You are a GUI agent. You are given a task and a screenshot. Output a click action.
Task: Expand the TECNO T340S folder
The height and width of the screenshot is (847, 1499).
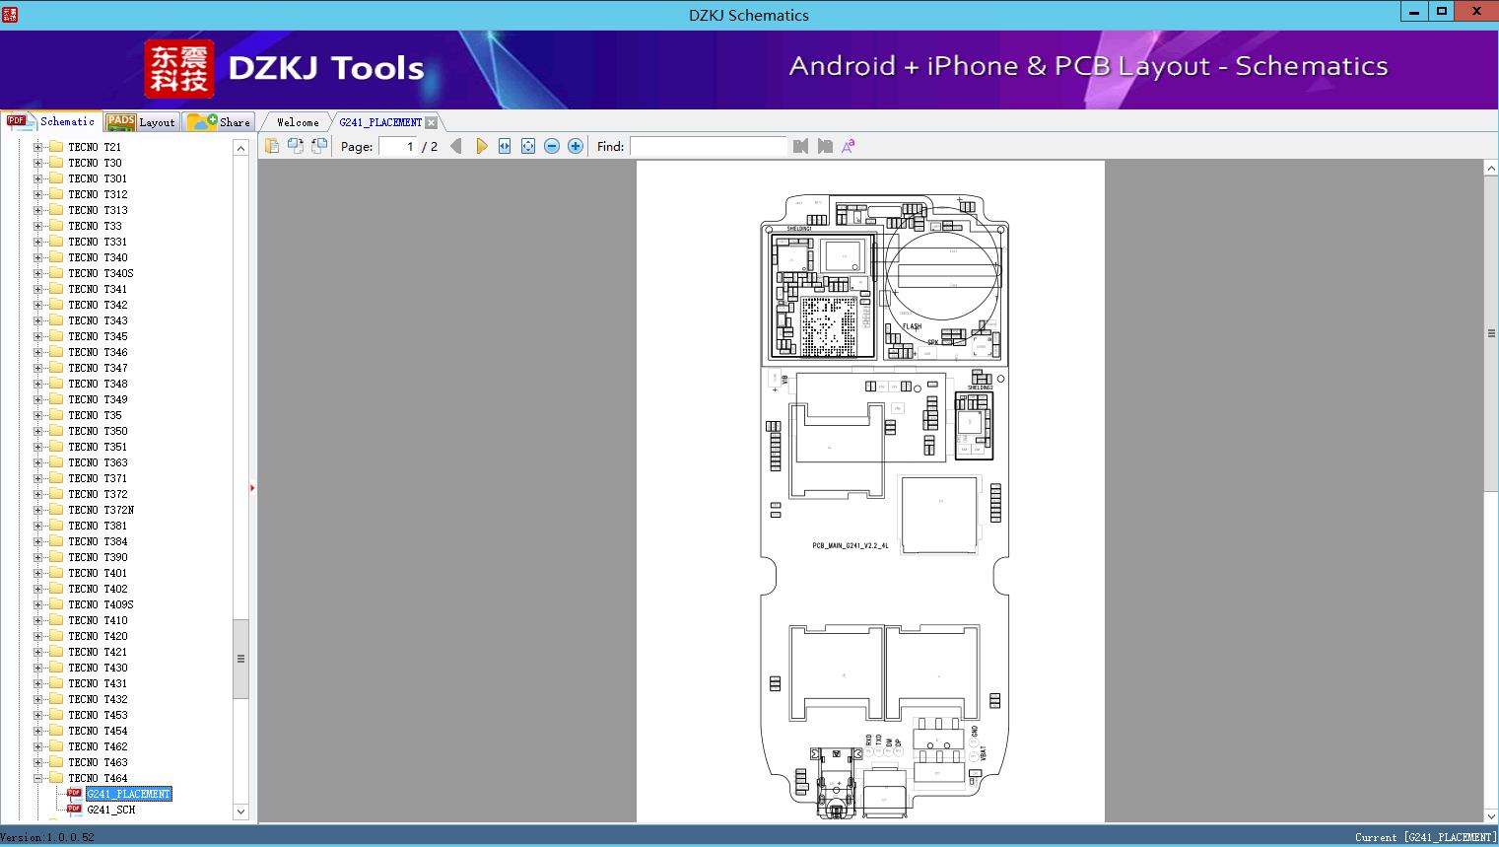(x=37, y=273)
